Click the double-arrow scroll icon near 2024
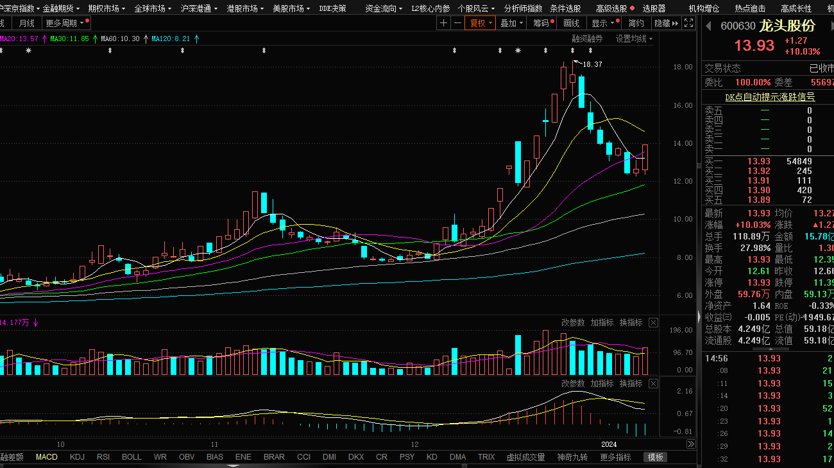Image resolution: width=834 pixels, height=468 pixels. tap(691, 444)
